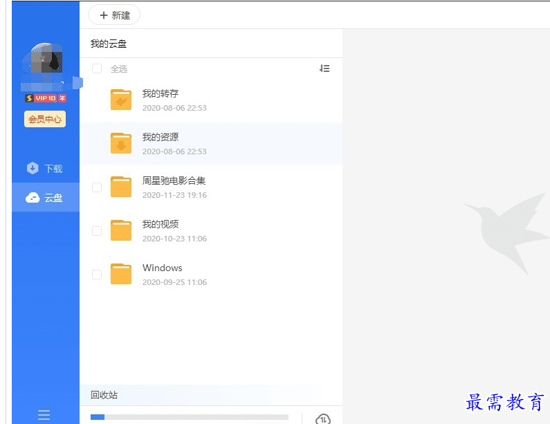Open the 下载 download section

(44, 168)
